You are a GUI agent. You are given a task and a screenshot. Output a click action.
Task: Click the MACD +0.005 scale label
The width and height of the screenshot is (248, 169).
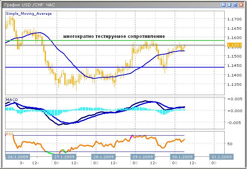click(x=235, y=100)
